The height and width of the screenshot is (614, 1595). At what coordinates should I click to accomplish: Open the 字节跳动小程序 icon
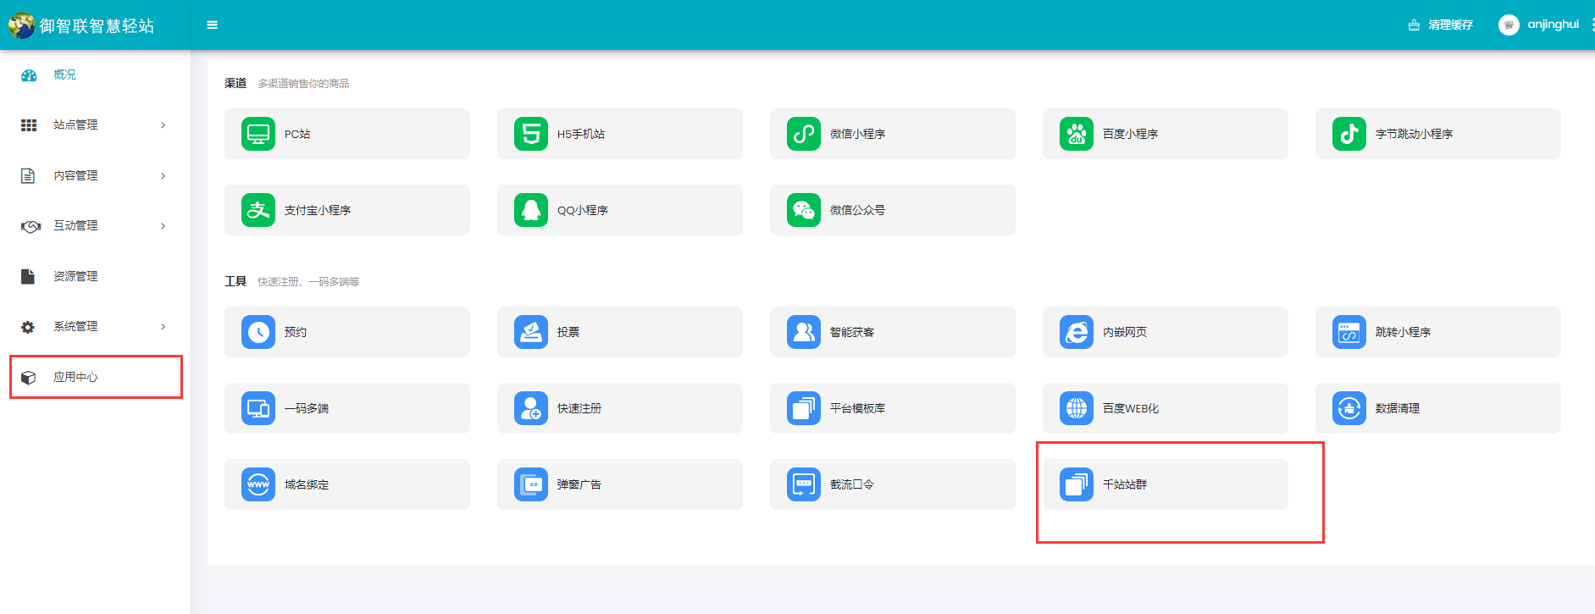pos(1349,134)
